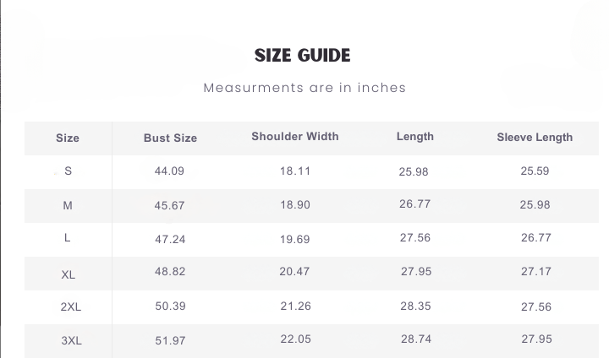Click bust size value 44.09
The image size is (609, 358).
[x=169, y=171]
